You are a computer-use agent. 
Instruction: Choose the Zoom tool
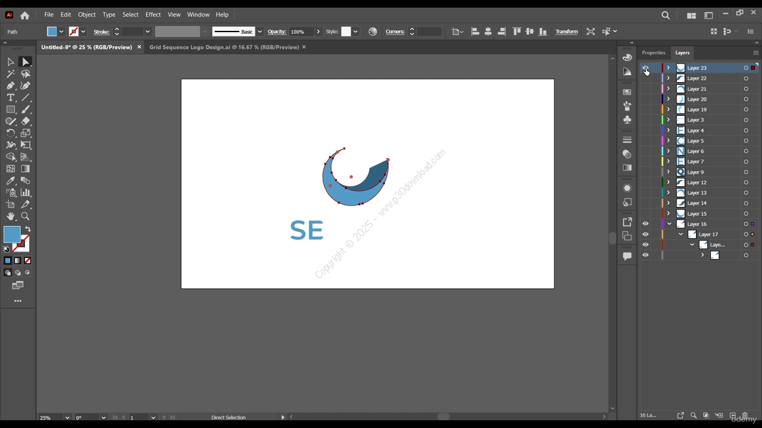(26, 216)
